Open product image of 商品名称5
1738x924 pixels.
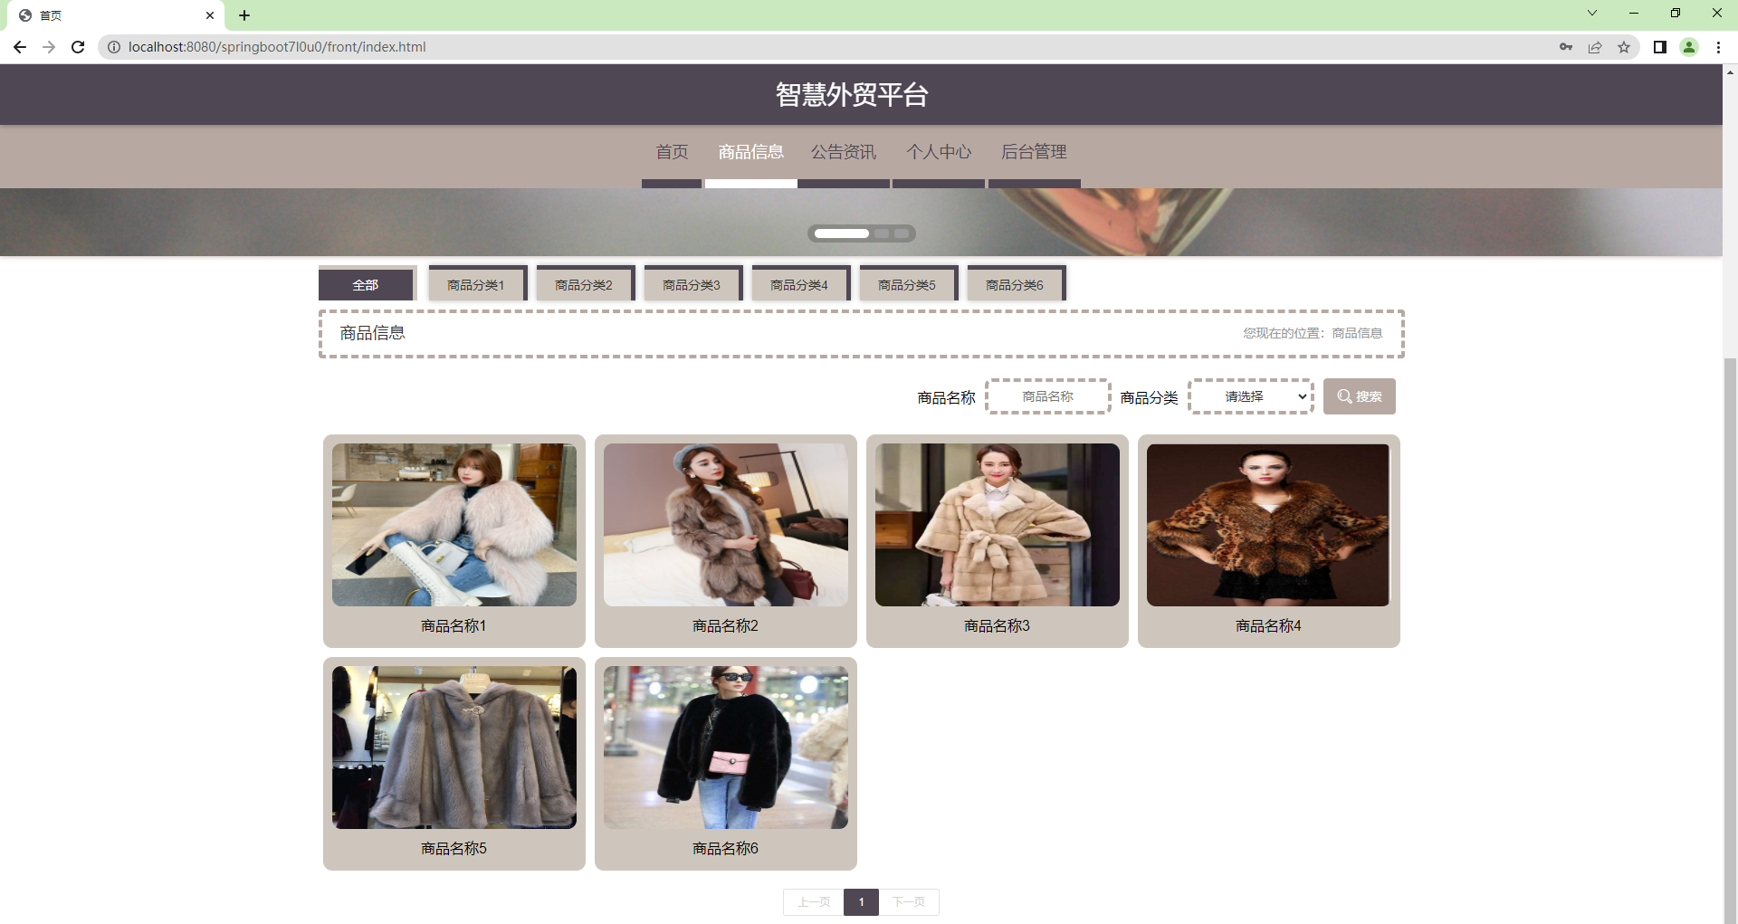click(x=454, y=748)
